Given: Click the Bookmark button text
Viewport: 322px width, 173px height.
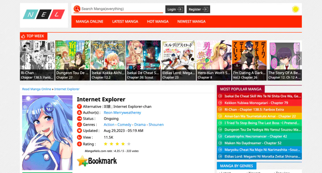Looking at the screenshot, I should 103,161.
